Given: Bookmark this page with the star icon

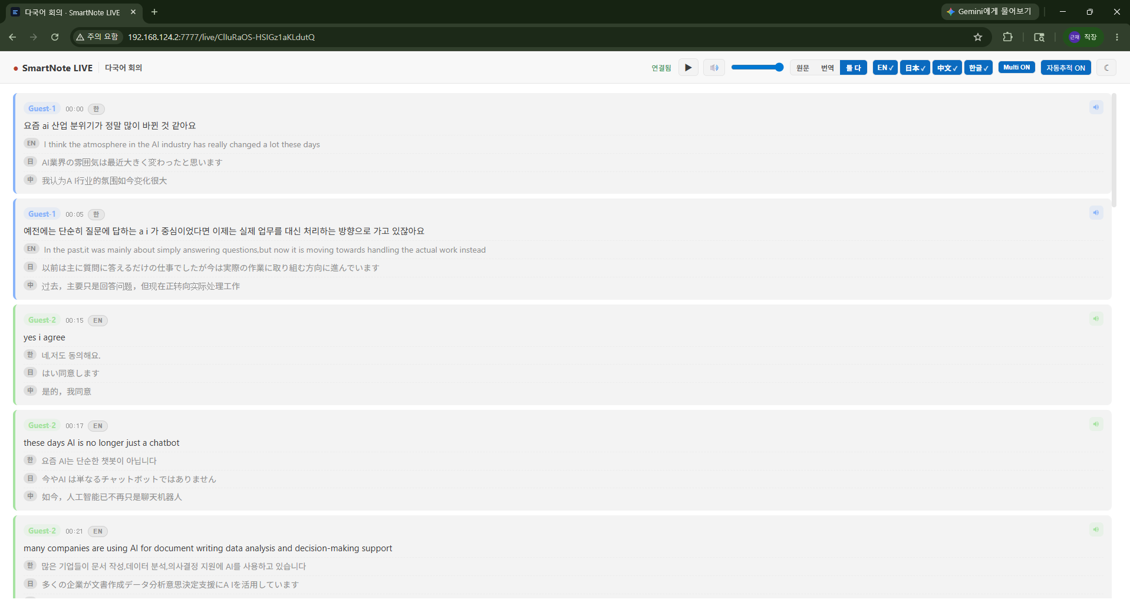Looking at the screenshot, I should pos(978,37).
